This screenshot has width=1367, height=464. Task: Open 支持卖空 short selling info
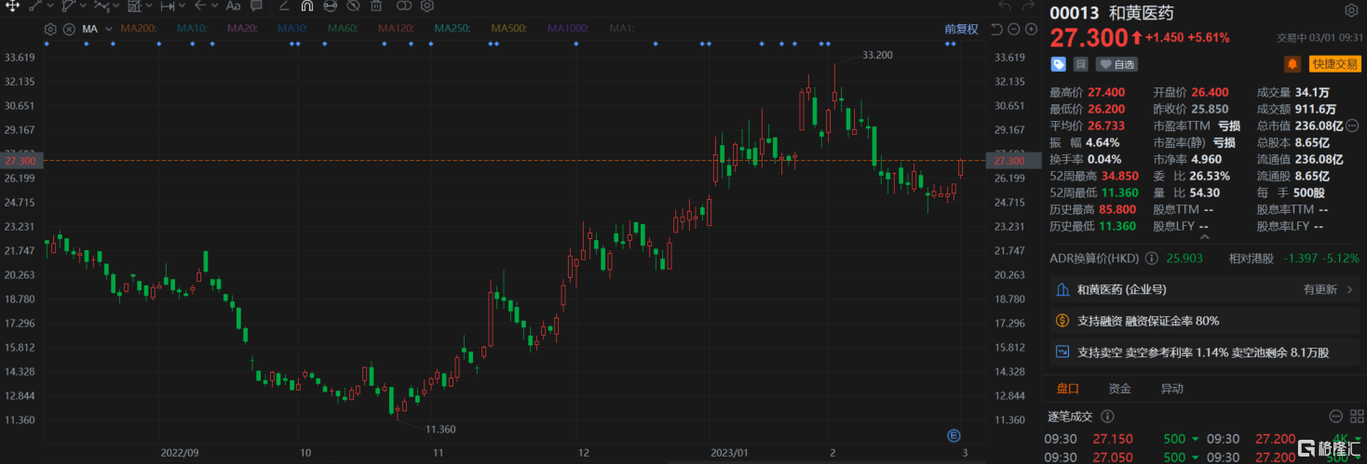click(x=1204, y=352)
